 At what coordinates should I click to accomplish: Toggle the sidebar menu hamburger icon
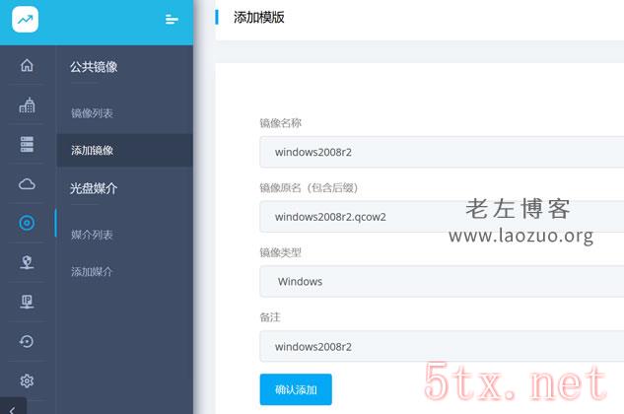172,19
